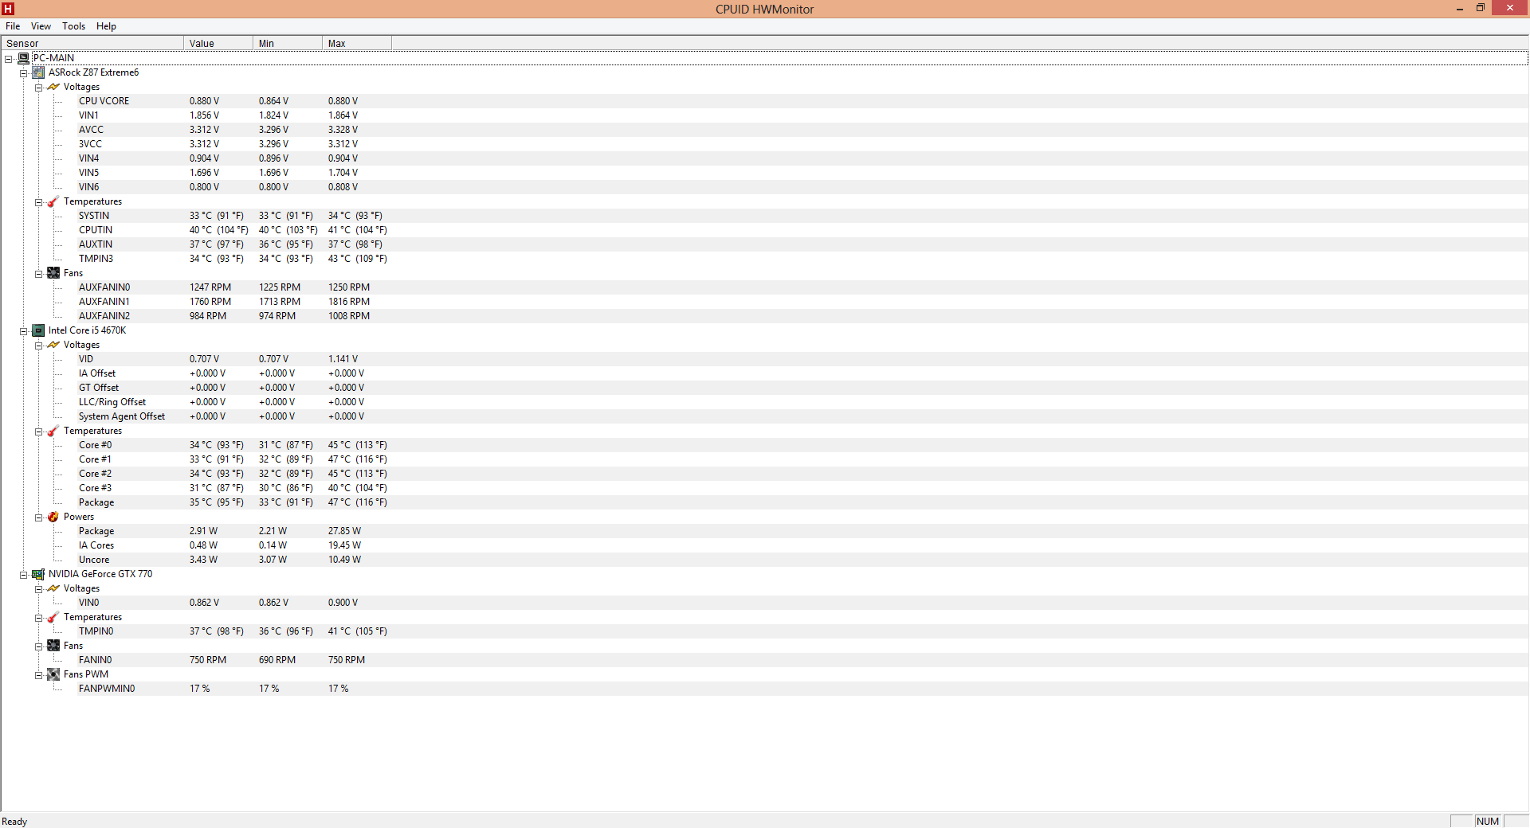
Task: Open the View menu
Action: tap(41, 26)
